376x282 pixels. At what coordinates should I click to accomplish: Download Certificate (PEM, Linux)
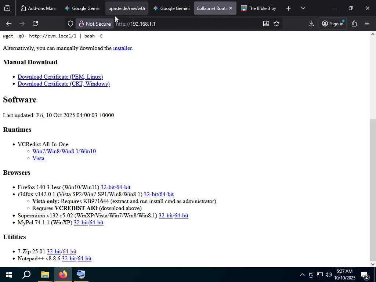click(60, 77)
